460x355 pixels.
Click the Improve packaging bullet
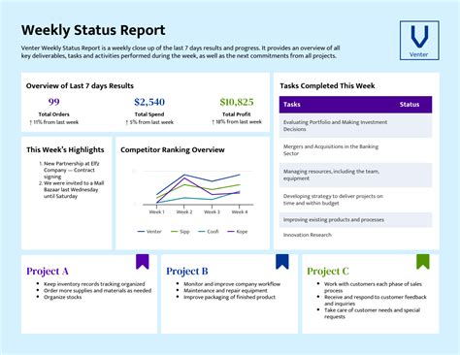[230, 297]
